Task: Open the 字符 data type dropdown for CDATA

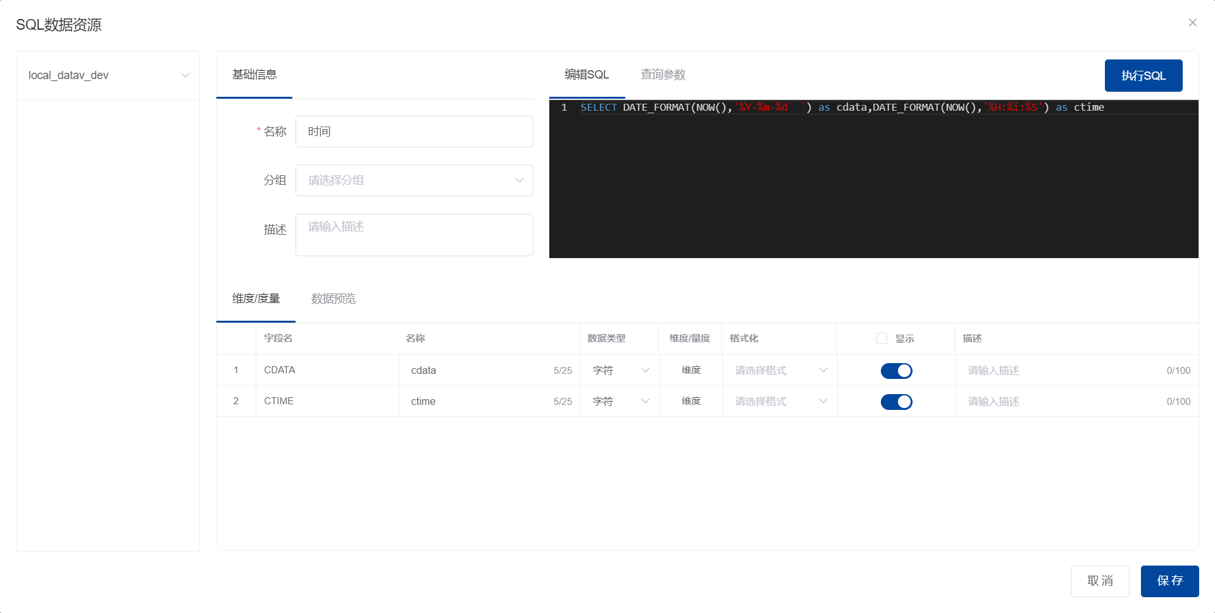Action: [x=620, y=371]
